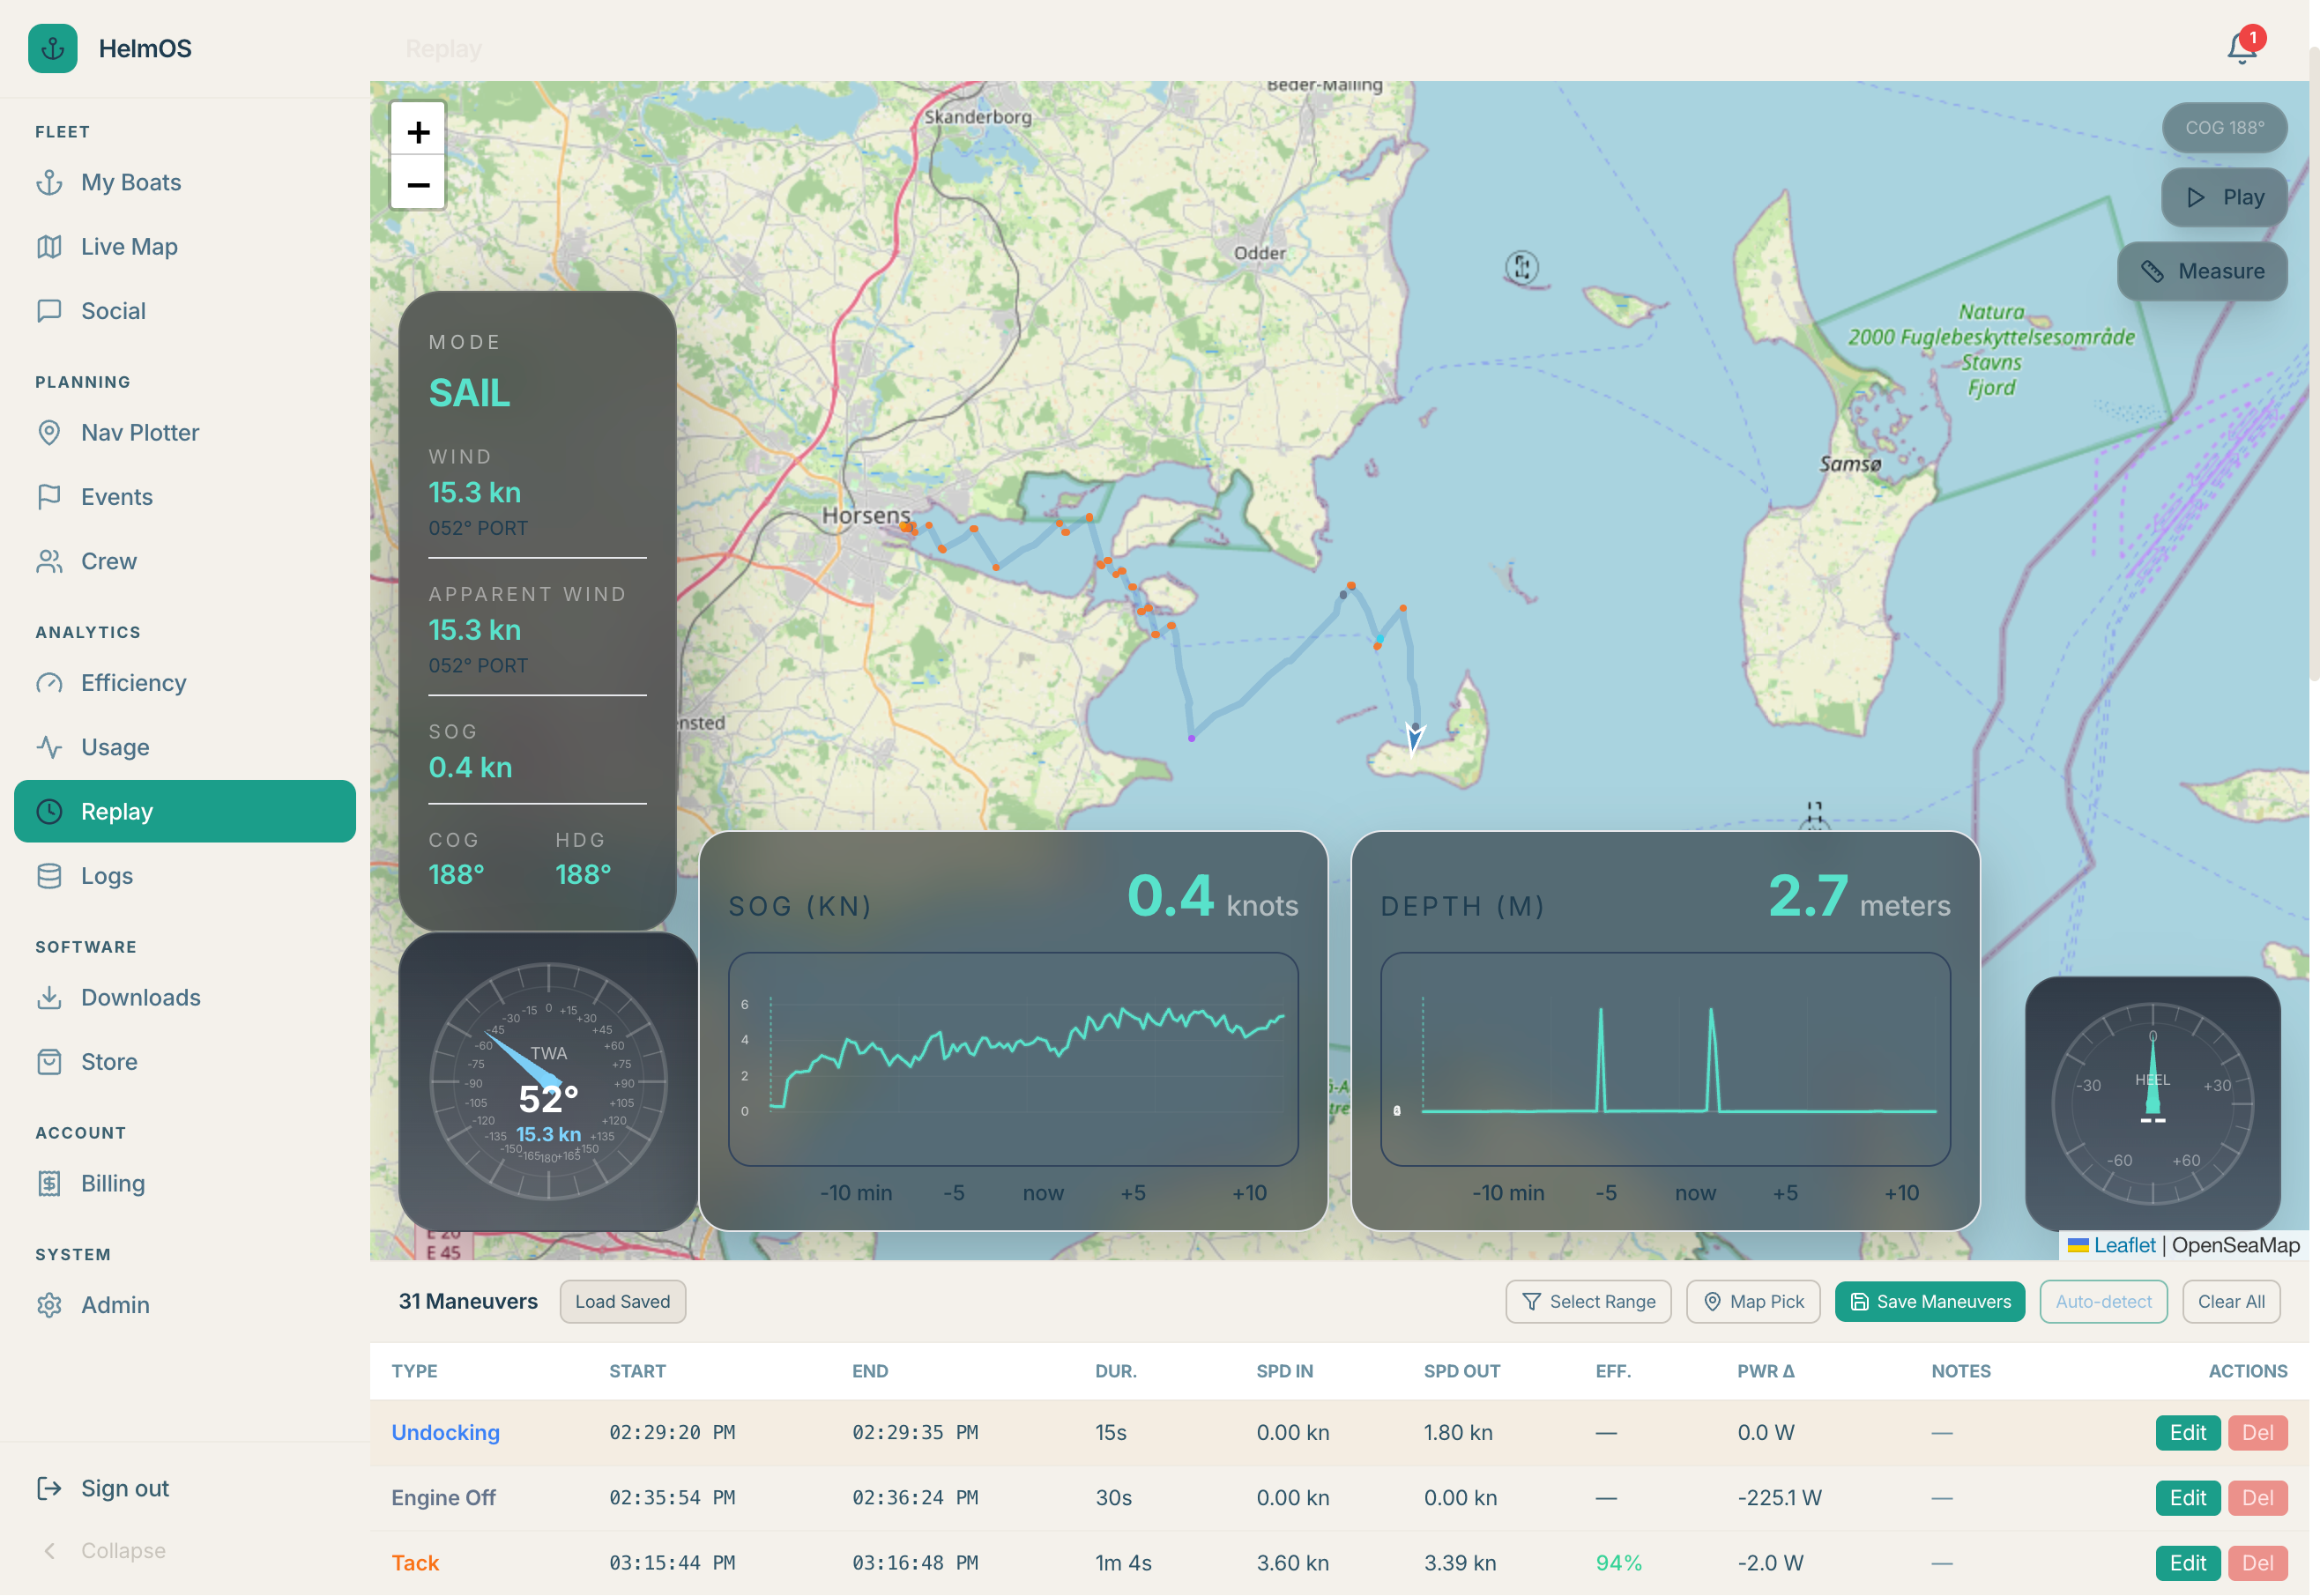The width and height of the screenshot is (2320, 1596).
Task: Click the purple track marker dot
Action: [1192, 739]
